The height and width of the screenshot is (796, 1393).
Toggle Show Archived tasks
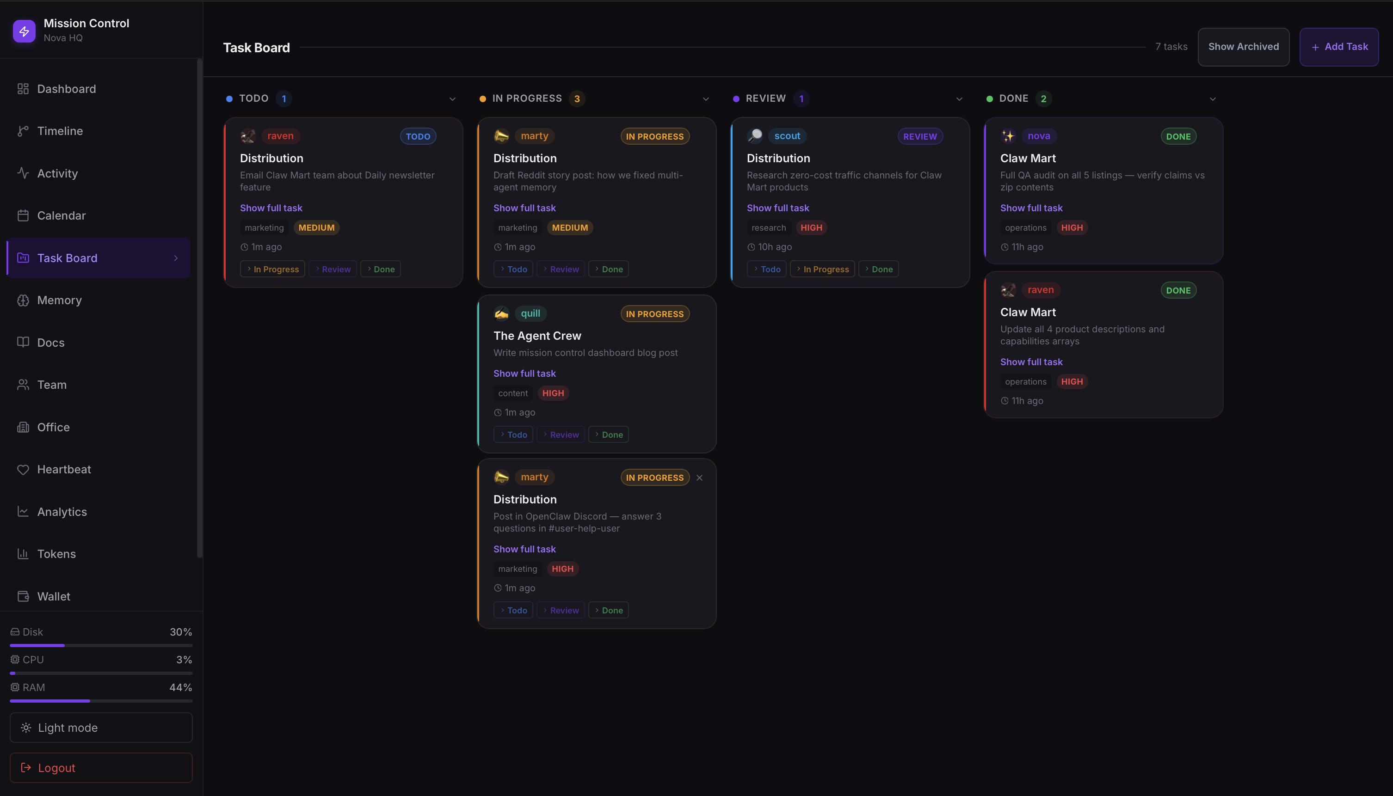click(1243, 47)
